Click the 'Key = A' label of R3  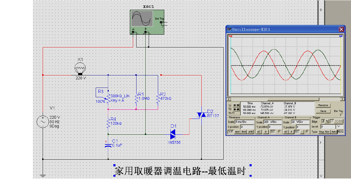coord(117,101)
